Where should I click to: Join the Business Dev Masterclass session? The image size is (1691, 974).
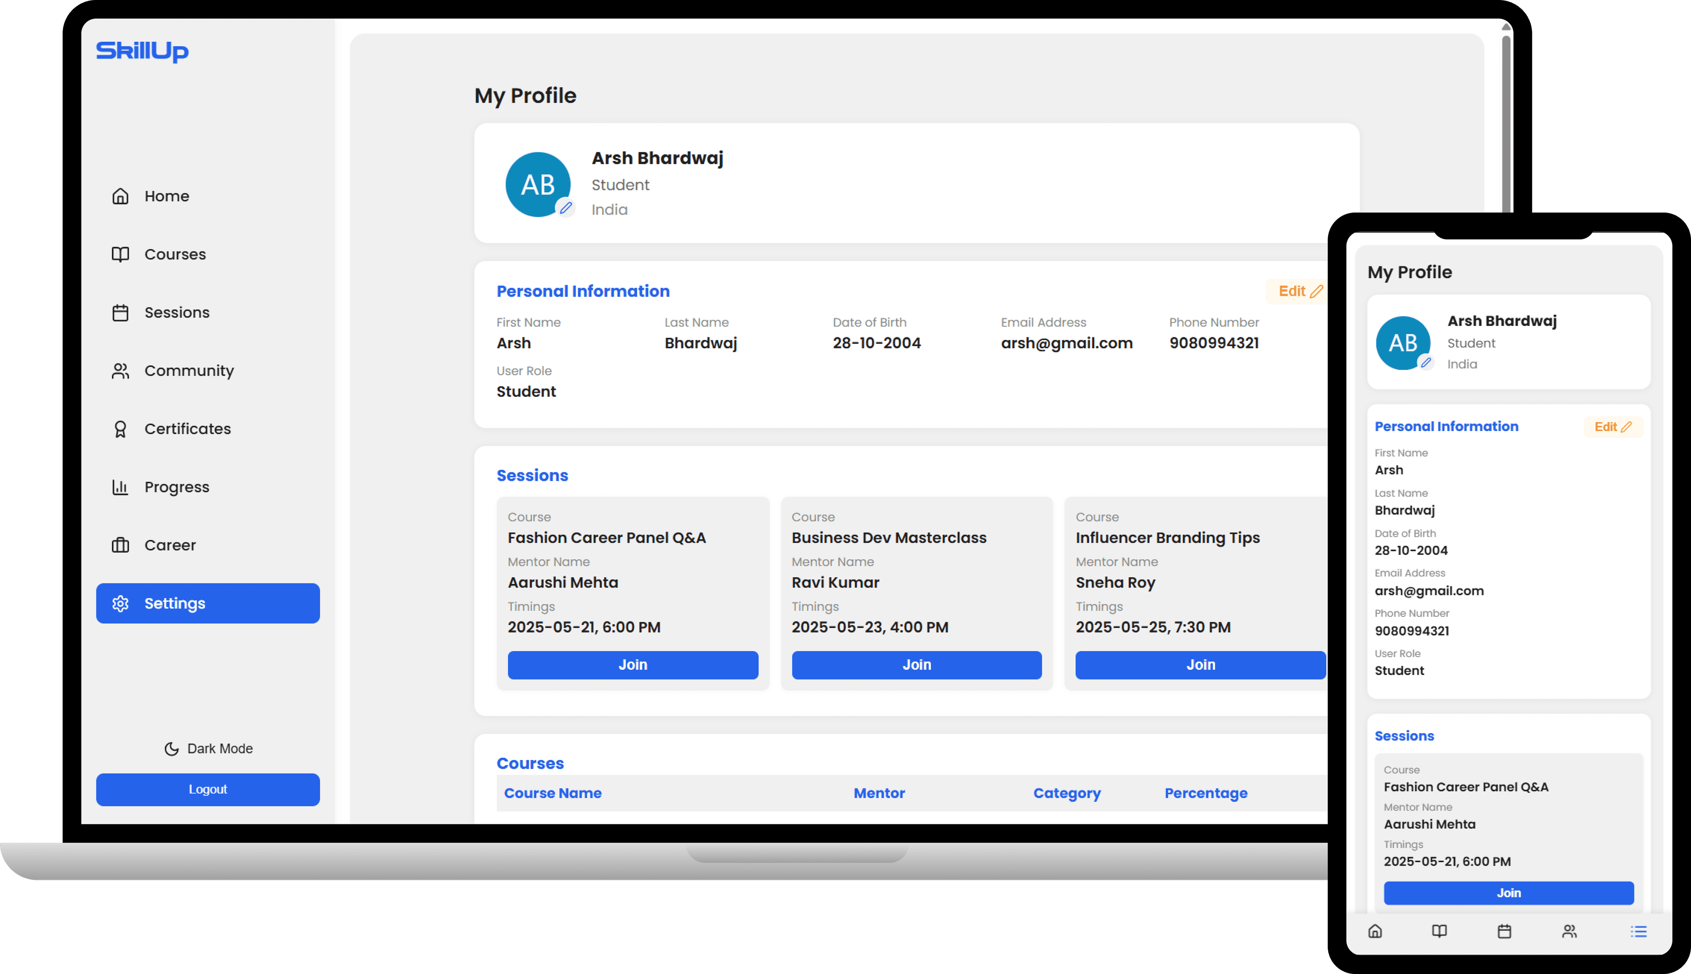tap(916, 665)
